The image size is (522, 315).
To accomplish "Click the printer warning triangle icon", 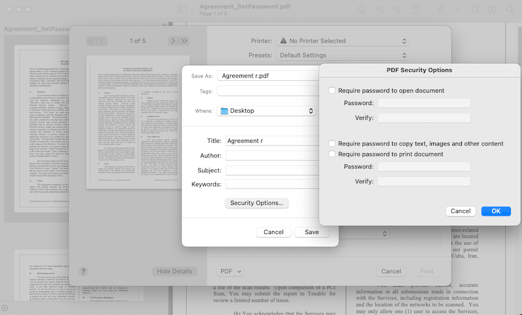I will point(283,41).
